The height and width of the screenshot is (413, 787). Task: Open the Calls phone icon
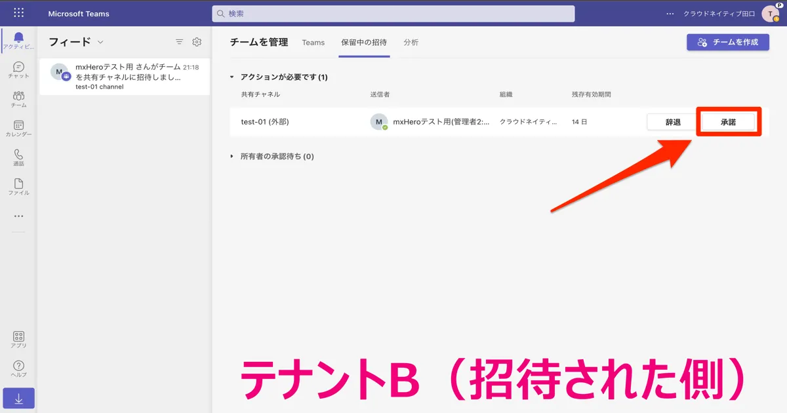[x=18, y=155]
